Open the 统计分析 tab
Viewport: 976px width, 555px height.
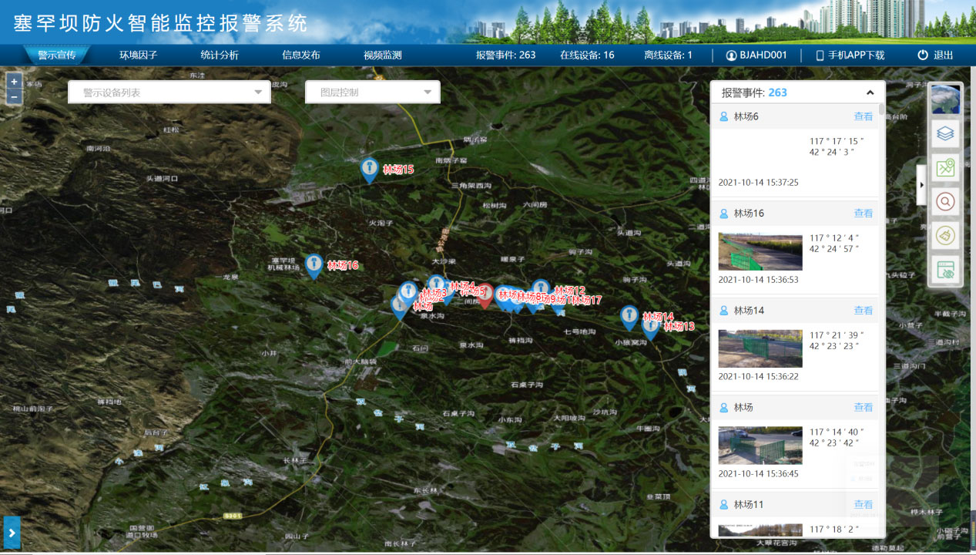[220, 55]
